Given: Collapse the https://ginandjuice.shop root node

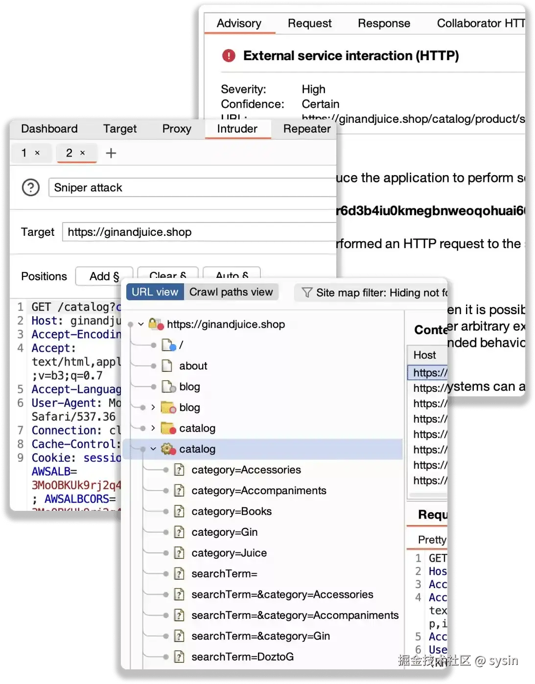Looking at the screenshot, I should (141, 324).
